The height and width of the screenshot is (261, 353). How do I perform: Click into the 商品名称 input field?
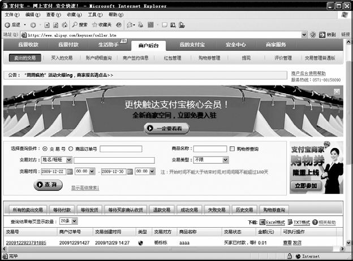click(x=210, y=149)
